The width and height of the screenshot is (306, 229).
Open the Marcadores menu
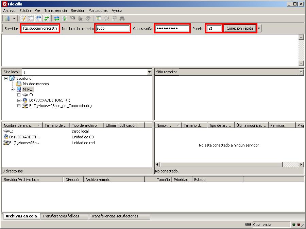pos(98,11)
